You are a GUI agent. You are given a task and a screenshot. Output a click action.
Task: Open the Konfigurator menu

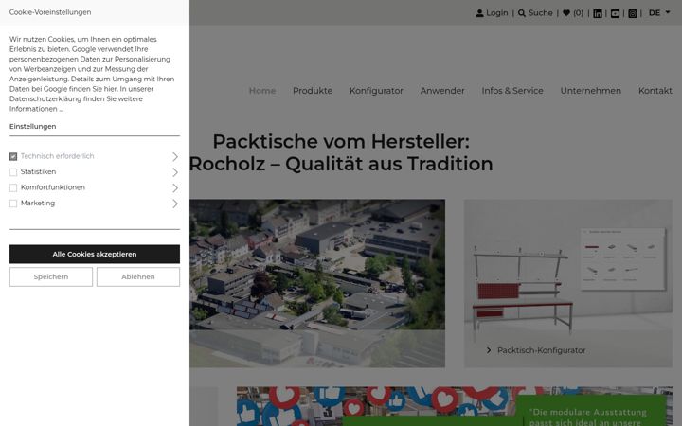pyautogui.click(x=376, y=91)
